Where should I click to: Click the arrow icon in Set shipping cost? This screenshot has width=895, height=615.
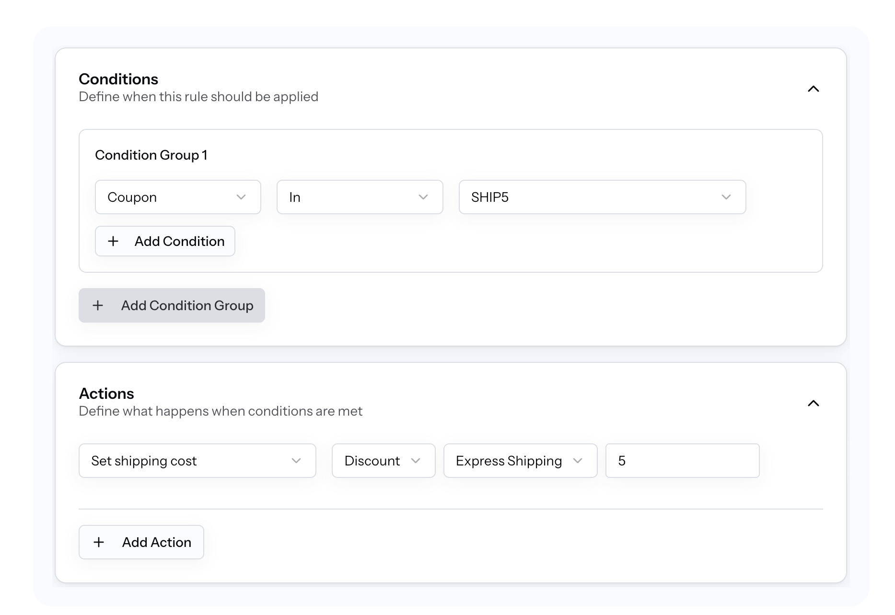tap(296, 461)
